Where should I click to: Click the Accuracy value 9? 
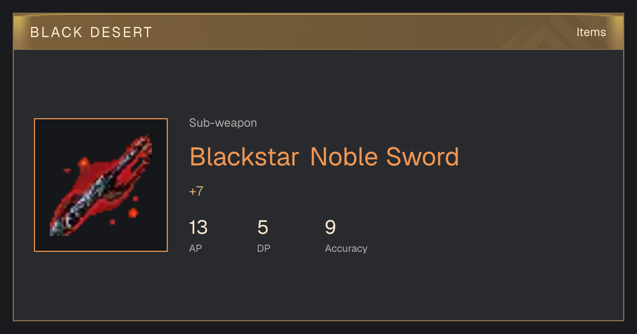pos(330,227)
